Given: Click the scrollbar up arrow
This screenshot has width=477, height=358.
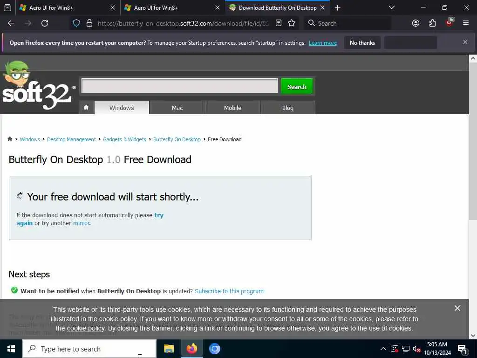Looking at the screenshot, I should point(473,58).
